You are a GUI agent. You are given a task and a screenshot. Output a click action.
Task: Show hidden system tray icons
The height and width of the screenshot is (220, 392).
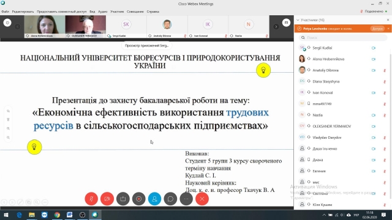(x=324, y=215)
